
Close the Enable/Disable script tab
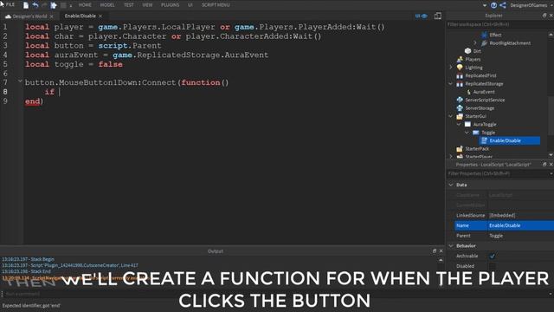click(100, 16)
